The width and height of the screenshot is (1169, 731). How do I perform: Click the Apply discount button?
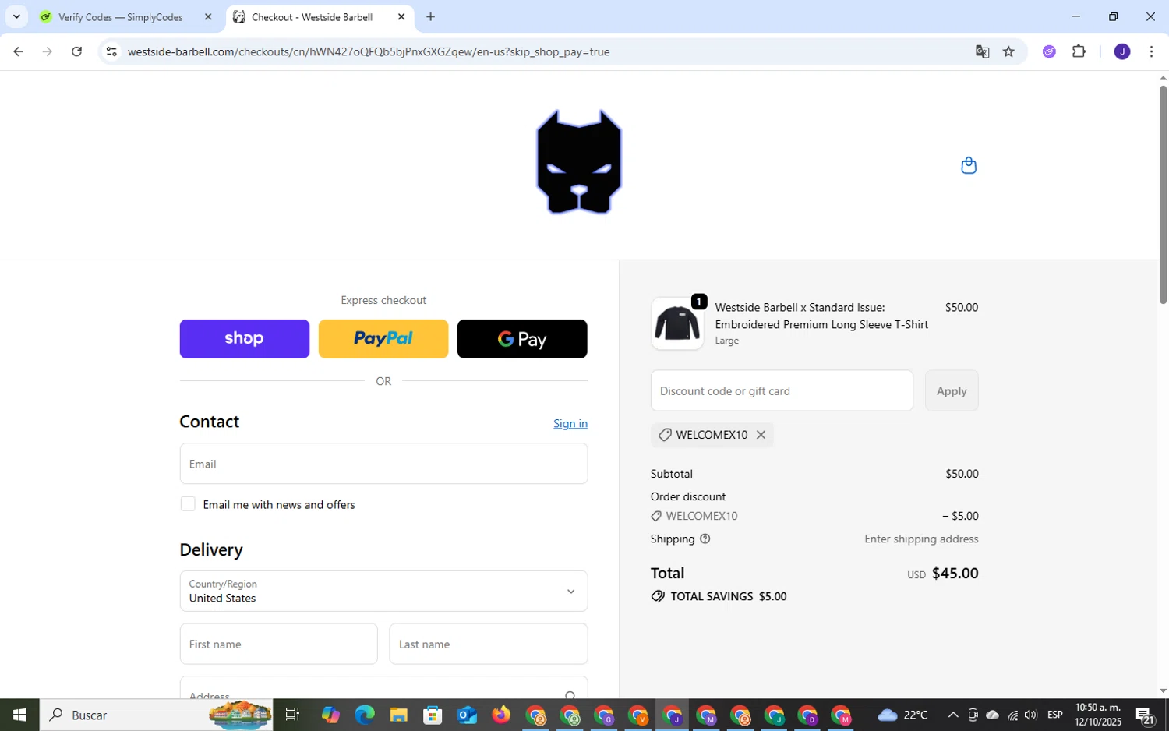(952, 390)
